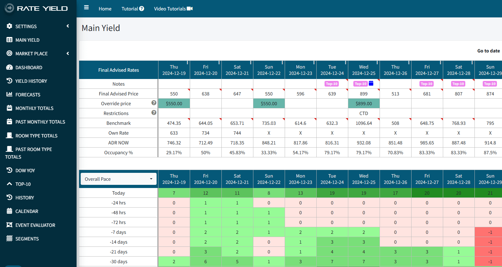Go to the Home menu item
This screenshot has width=502, height=267.
105,9
